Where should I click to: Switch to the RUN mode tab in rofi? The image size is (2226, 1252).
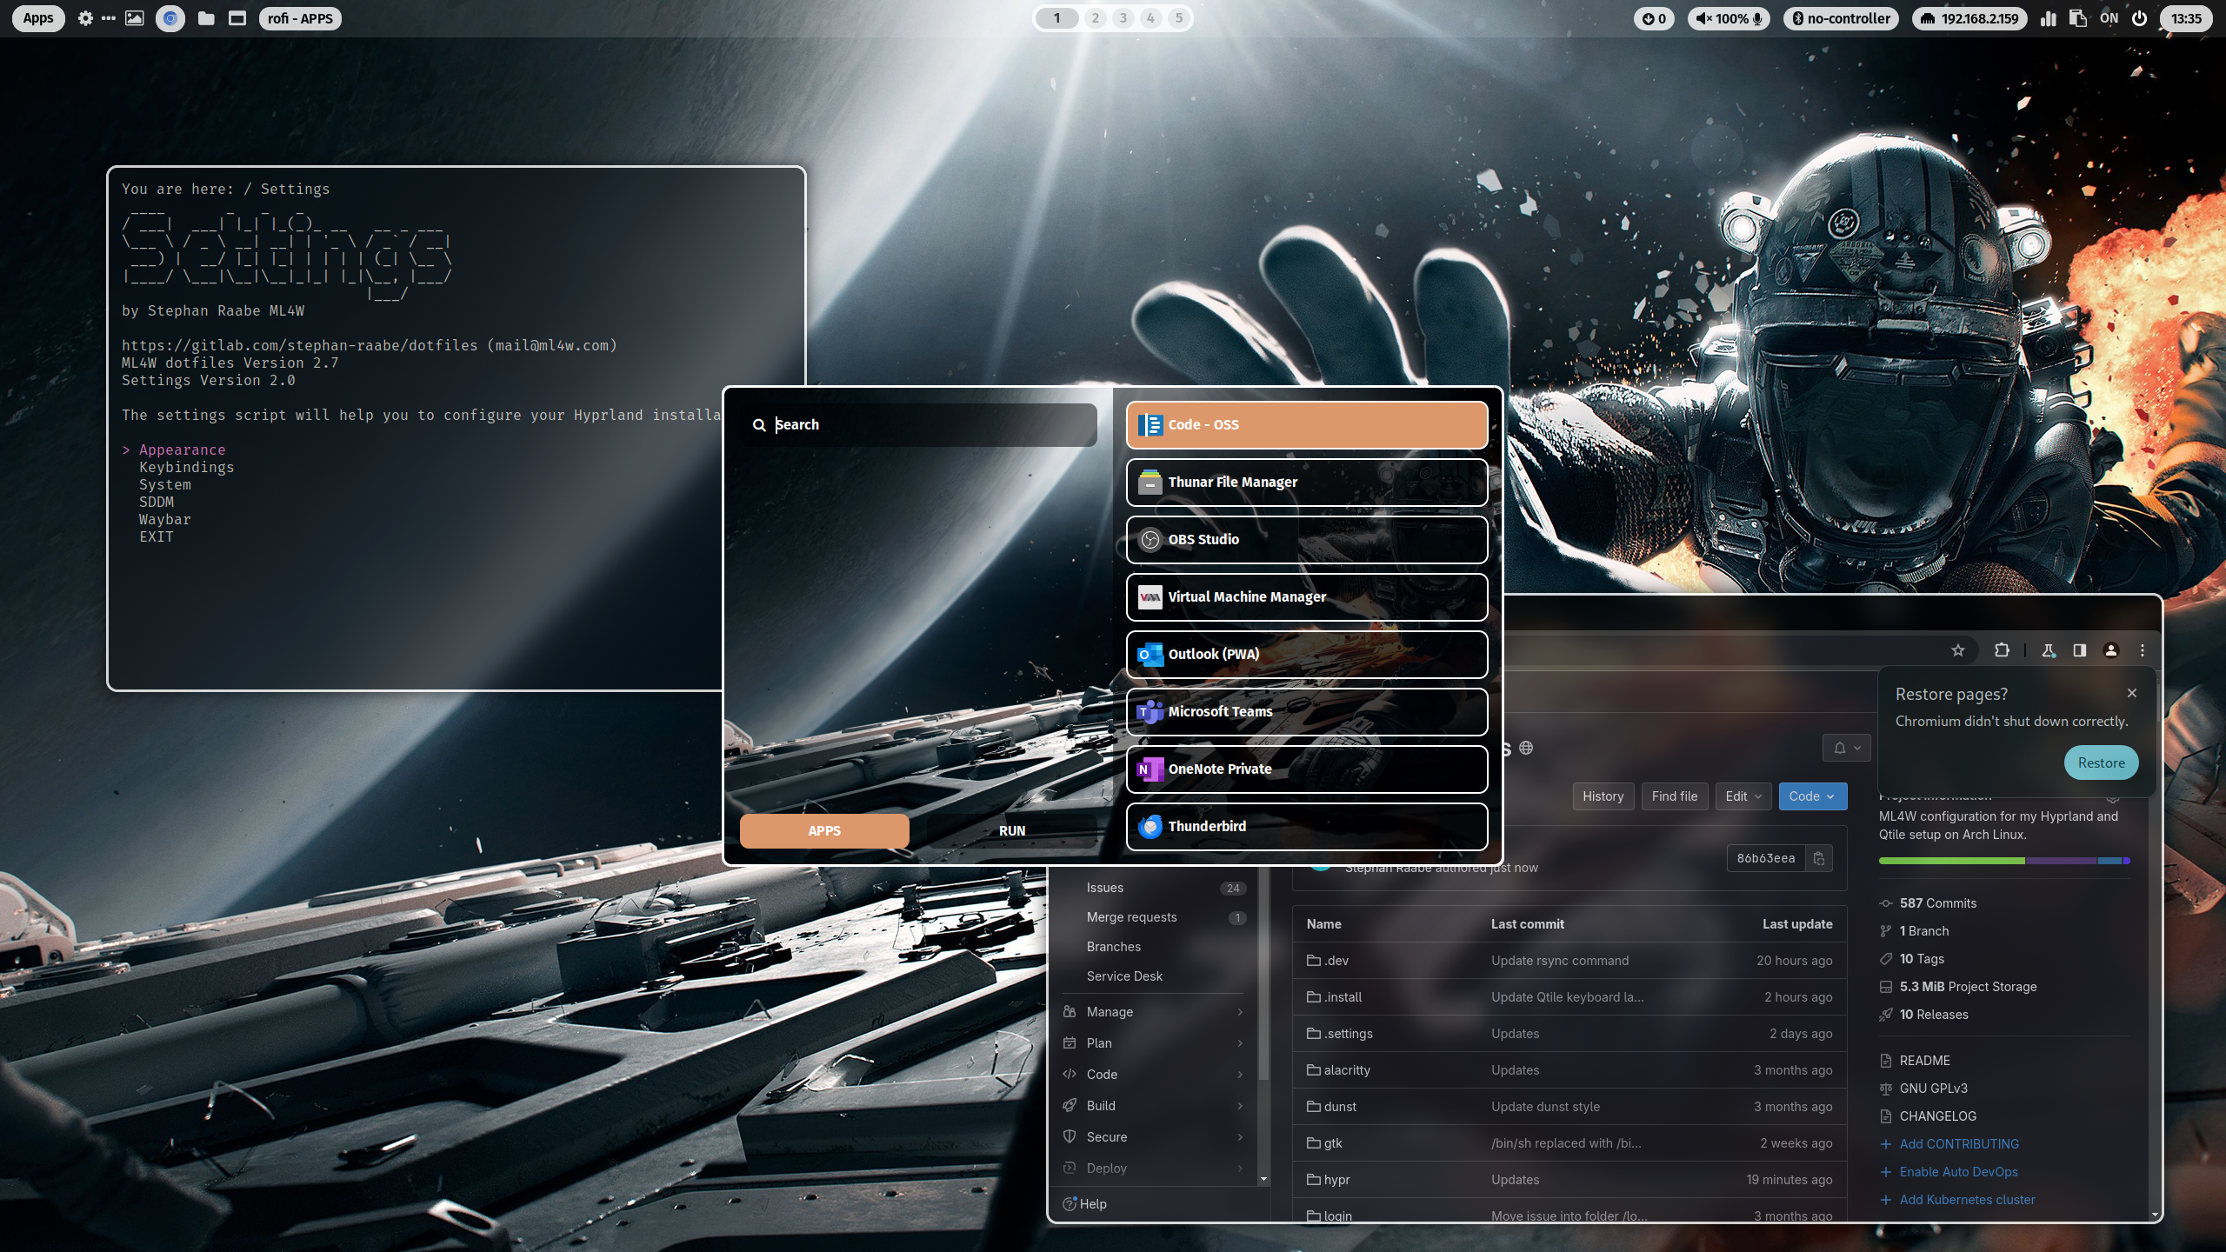click(x=1011, y=830)
